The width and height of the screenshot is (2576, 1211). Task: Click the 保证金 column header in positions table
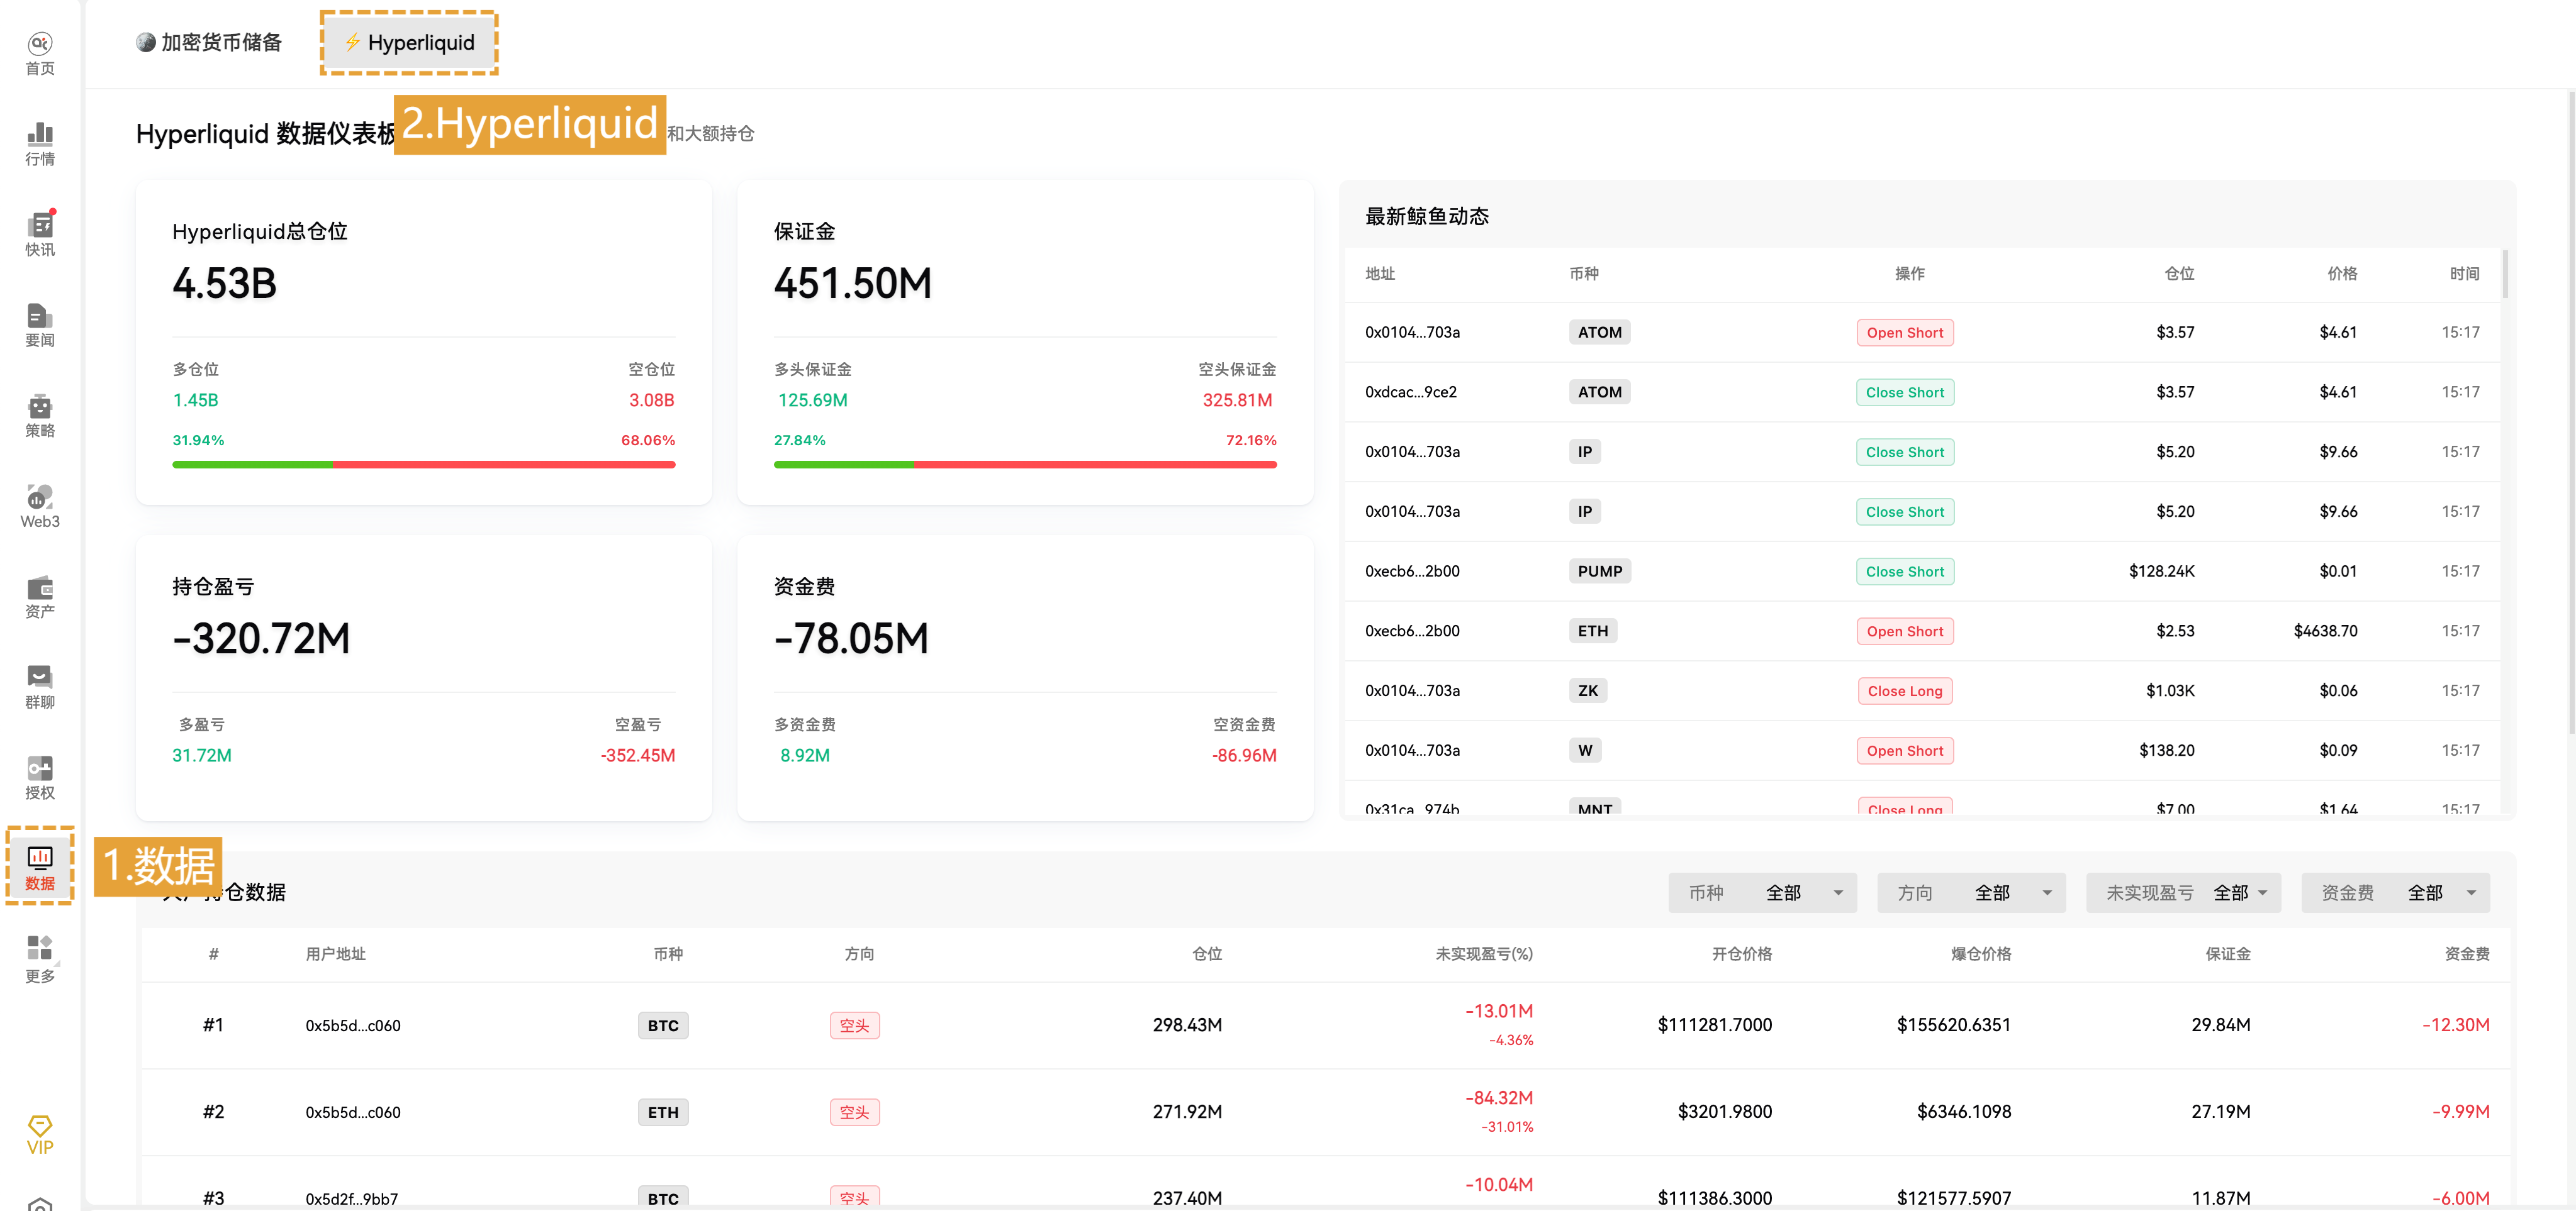[x=2227, y=954]
